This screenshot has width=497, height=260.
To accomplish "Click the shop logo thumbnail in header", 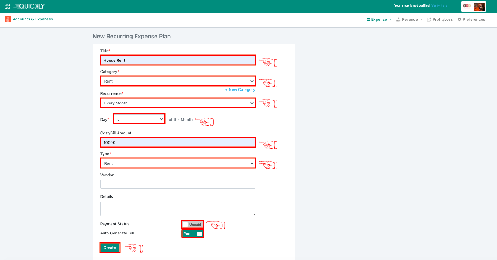I will 467,6.
